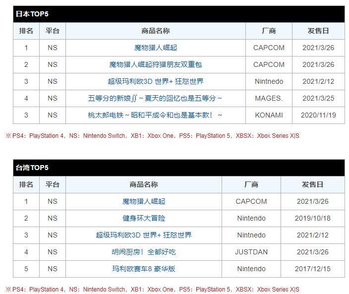Click CAPCOM cell in 台湾TOP5 table
Screen dimensions: 349x294
(x=251, y=201)
